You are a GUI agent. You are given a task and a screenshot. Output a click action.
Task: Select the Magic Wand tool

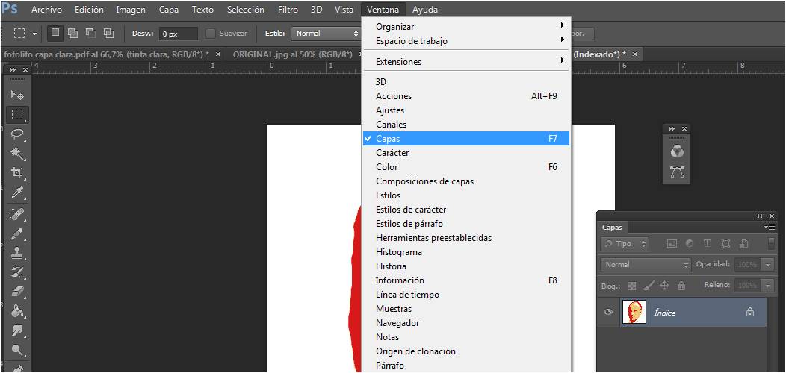17,154
